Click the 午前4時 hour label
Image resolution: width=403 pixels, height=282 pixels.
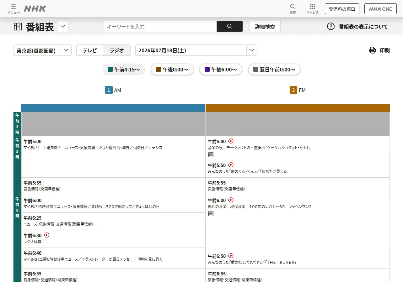[x=17, y=124]
